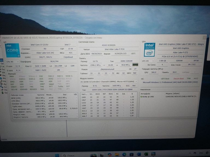
Task: Click the ASUS X1502ZA motherboard name
Action: pyautogui.click(x=109, y=45)
